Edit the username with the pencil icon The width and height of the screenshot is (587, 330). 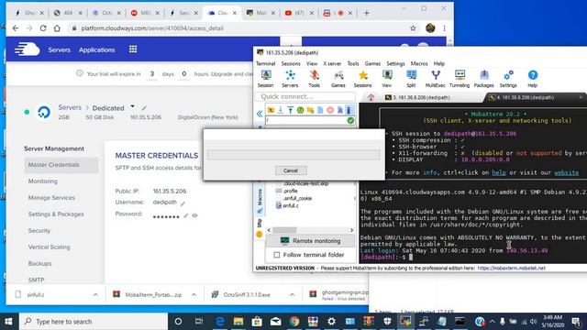pos(183,203)
